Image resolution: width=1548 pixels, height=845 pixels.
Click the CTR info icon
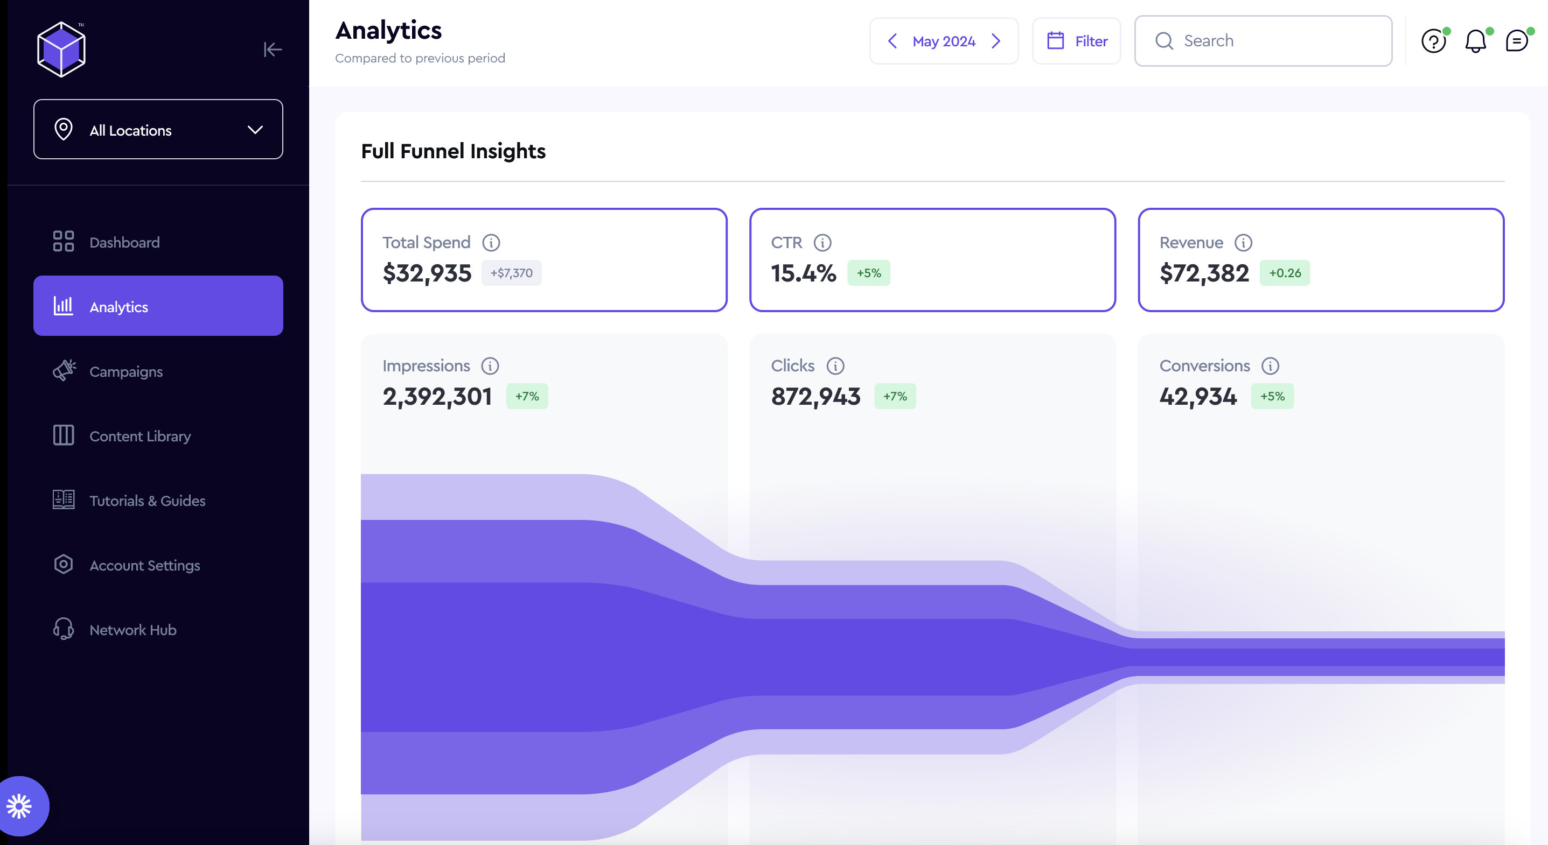(x=822, y=243)
